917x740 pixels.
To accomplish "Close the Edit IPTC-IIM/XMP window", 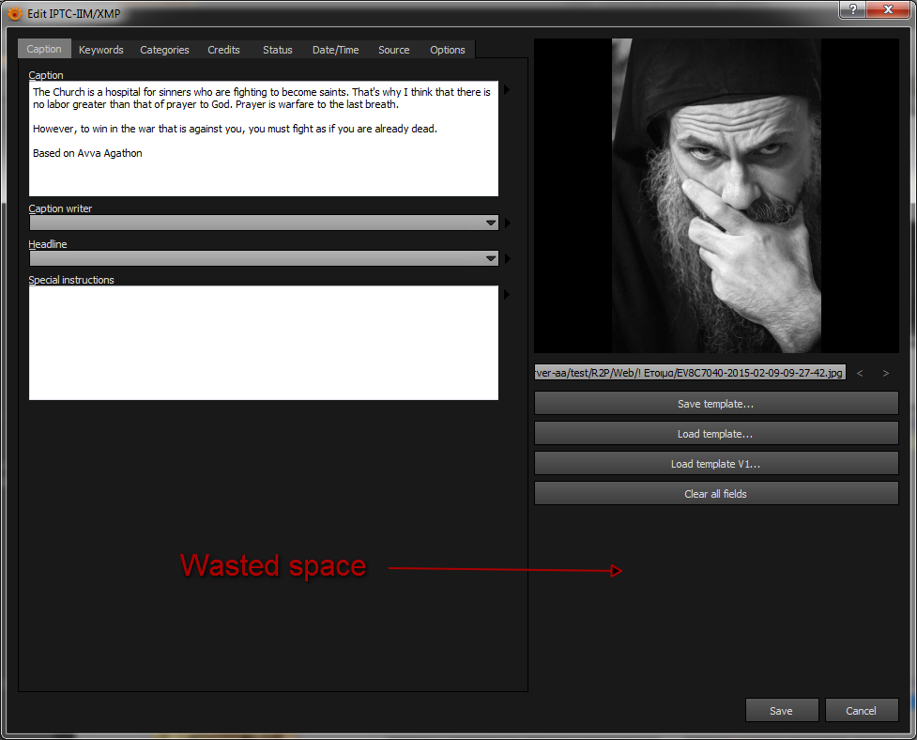I will click(x=888, y=9).
